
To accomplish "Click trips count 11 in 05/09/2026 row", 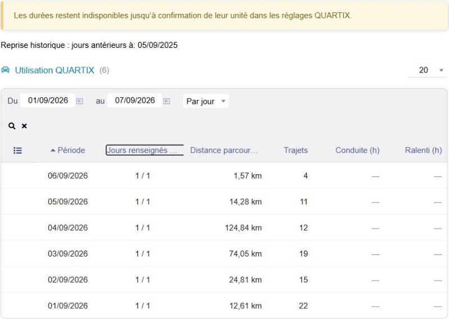I will 304,202.
